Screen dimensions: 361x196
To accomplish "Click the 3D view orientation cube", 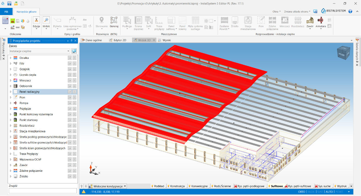I will 344,53.
